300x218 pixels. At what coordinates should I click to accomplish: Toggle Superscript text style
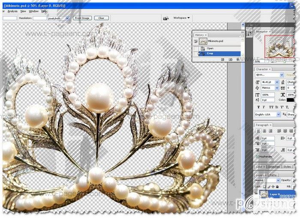click(x=282, y=107)
